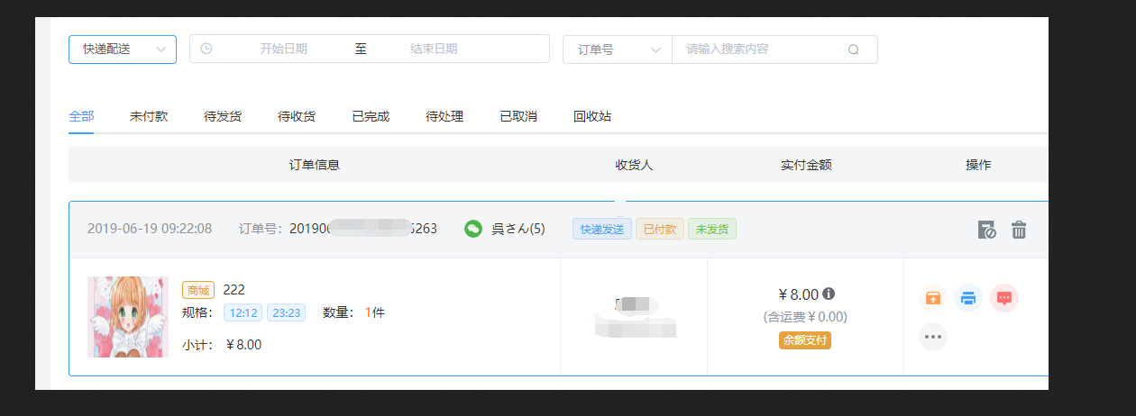Viewport: 1136px width, 416px height.
Task: Switch to the 回收站 tab
Action: (592, 117)
